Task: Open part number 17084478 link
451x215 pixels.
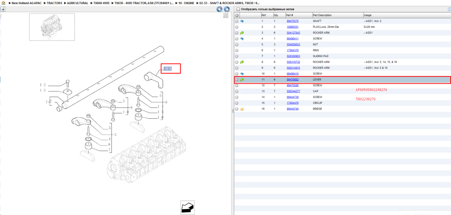Action: point(293,103)
